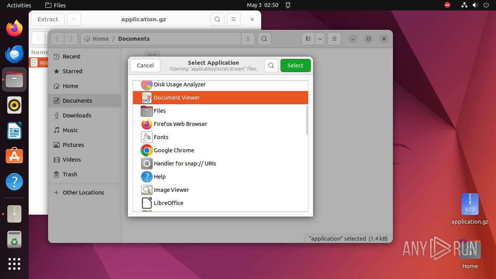The height and width of the screenshot is (279, 496).
Task: Grab the application list scrollbar
Action: coord(307,120)
